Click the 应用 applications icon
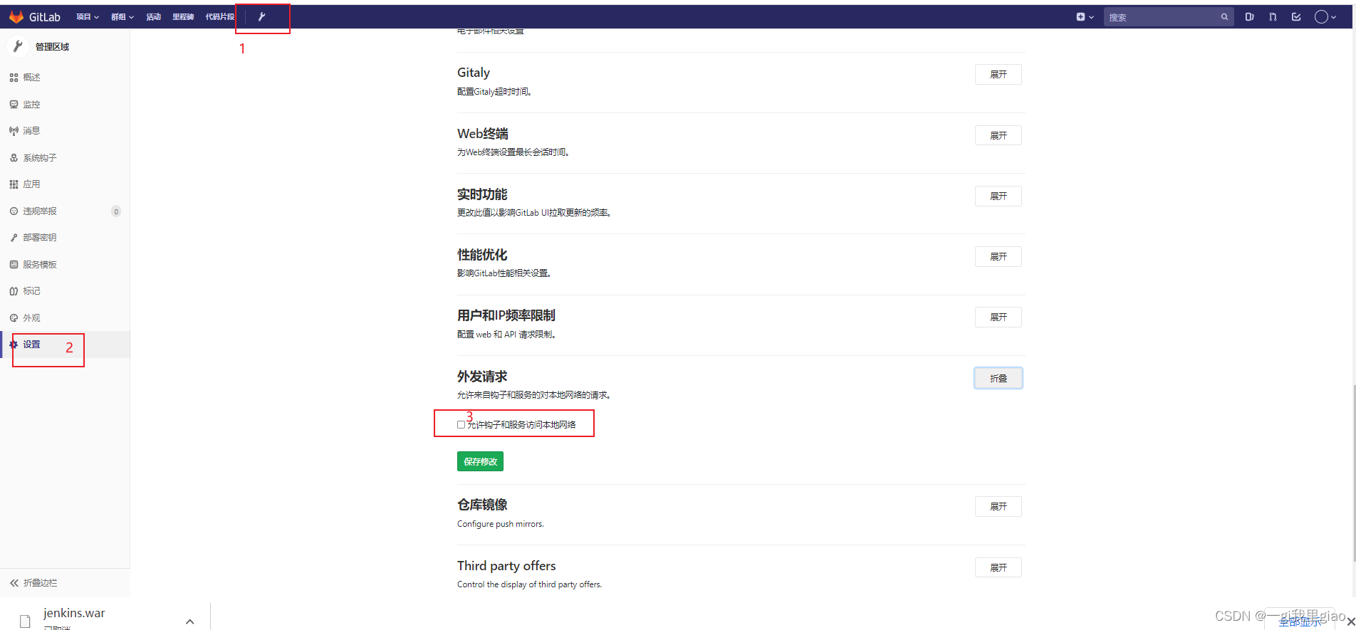The image size is (1356, 630). pos(14,184)
